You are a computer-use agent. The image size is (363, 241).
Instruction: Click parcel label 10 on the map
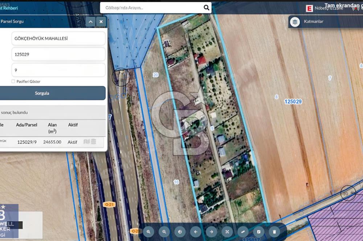coord(176,182)
